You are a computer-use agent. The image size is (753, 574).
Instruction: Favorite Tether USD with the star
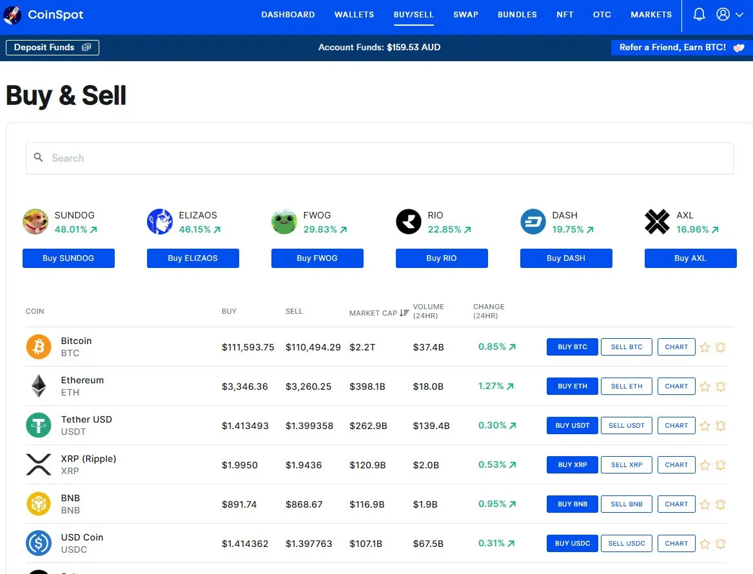(705, 426)
